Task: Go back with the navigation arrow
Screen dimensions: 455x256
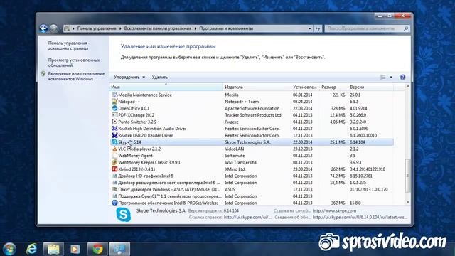Action: 43,28
